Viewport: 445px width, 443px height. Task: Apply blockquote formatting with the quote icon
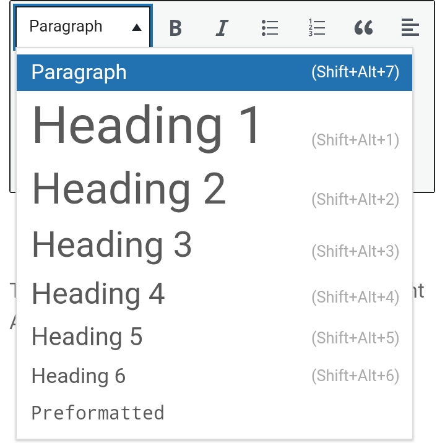[x=363, y=28]
